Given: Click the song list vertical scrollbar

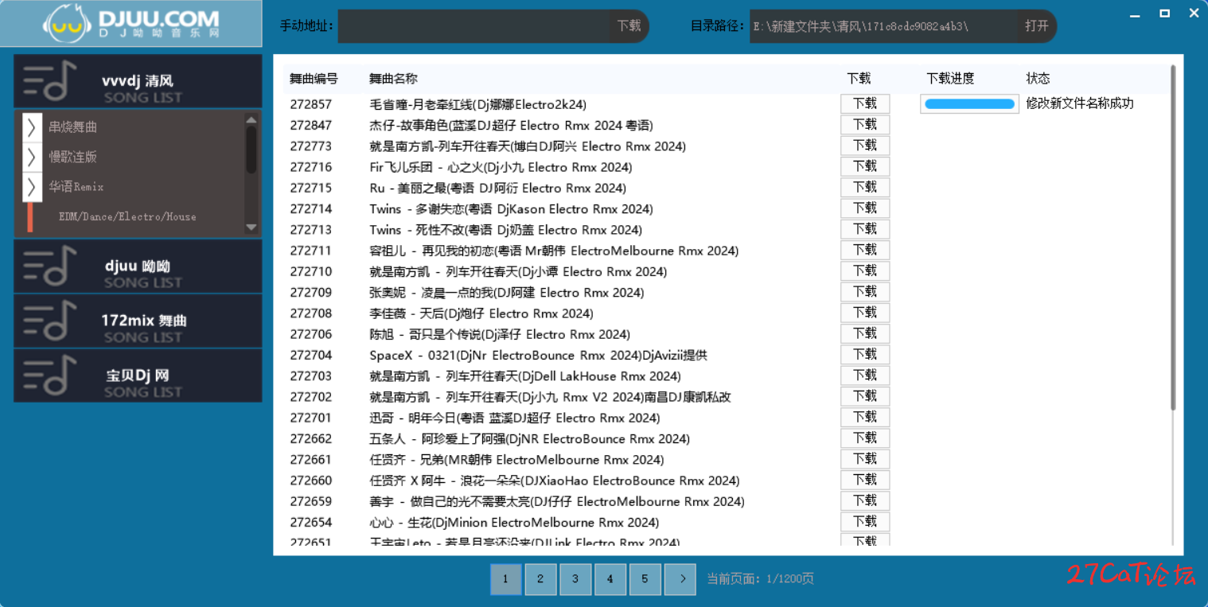Looking at the screenshot, I should coord(1173,239).
